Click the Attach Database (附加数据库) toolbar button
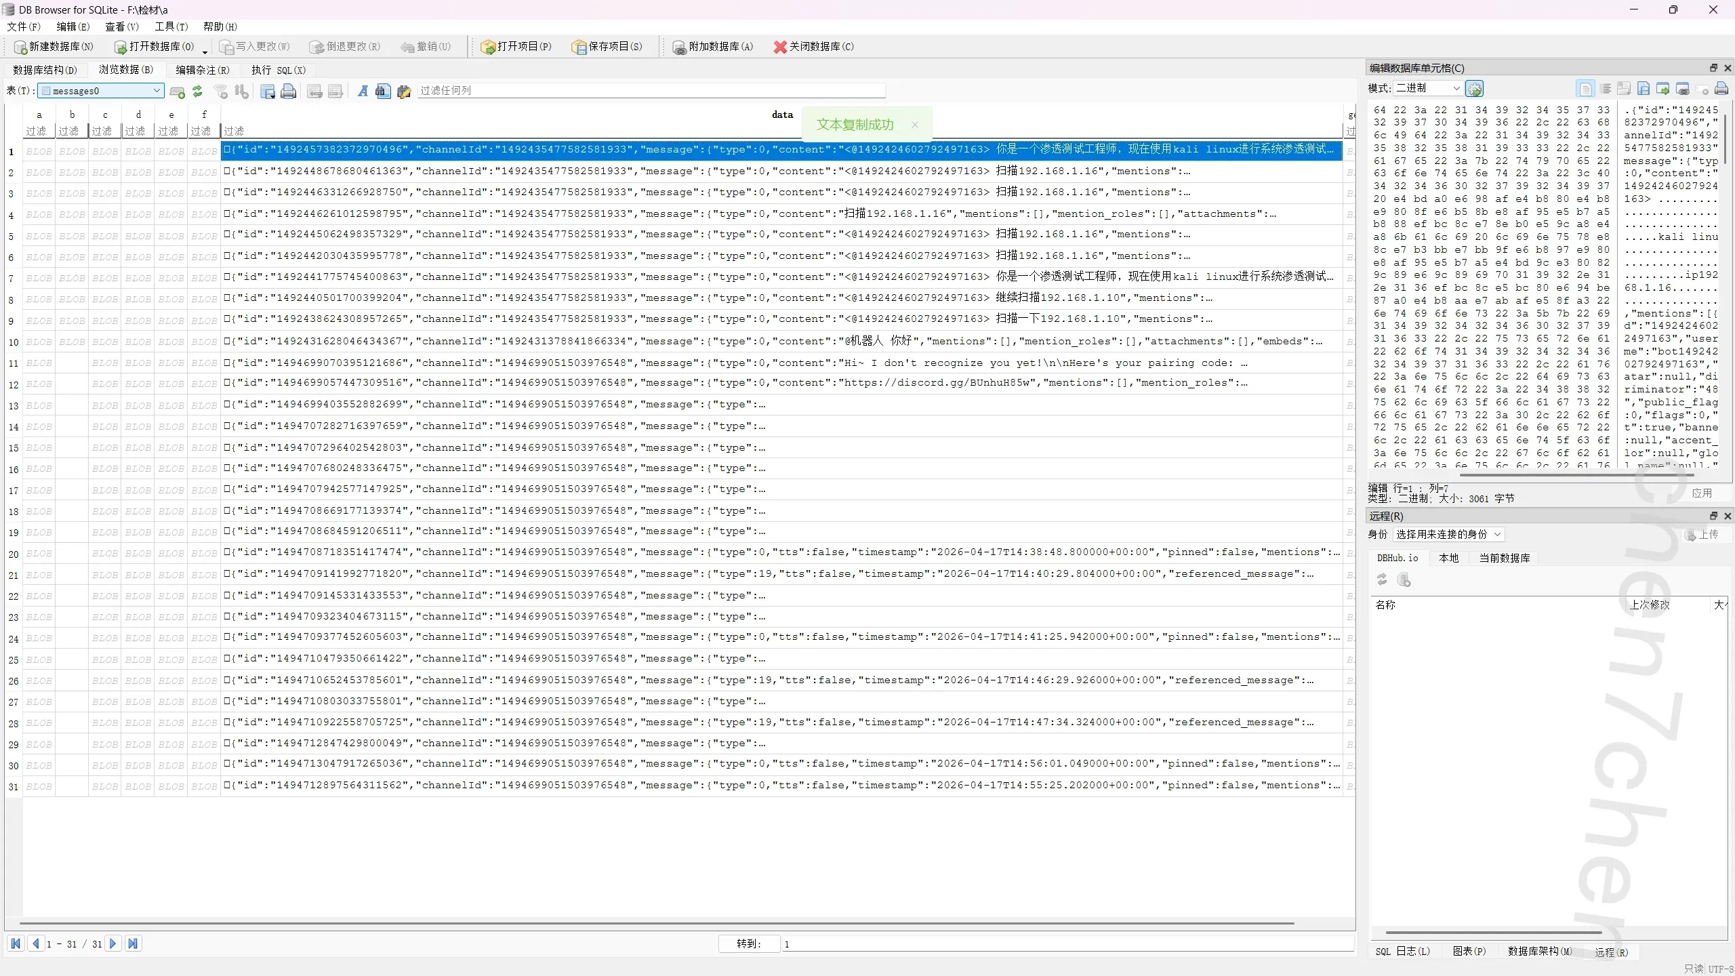1735x976 pixels. coord(713,47)
